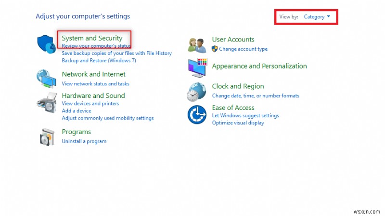Select View devices and printers

[90, 103]
